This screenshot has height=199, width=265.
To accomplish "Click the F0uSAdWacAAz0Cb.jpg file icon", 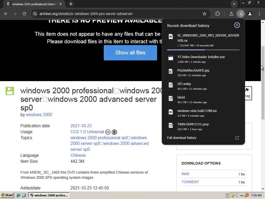I will point(171,71).
